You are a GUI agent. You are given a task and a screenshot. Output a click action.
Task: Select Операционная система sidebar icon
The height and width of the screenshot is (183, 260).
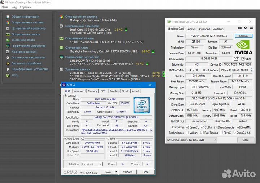coord(8,22)
